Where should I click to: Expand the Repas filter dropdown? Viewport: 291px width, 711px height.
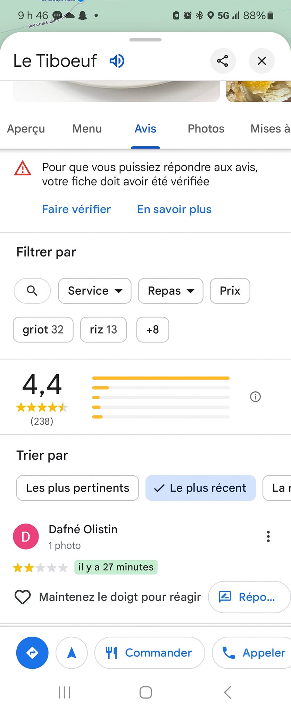[x=171, y=291]
